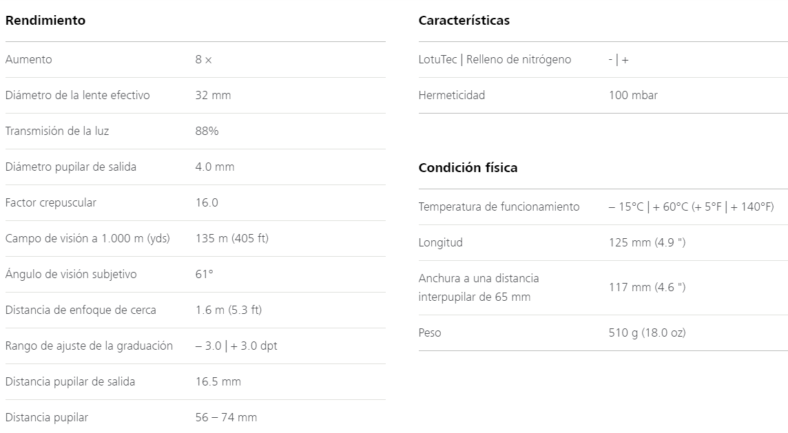Select LotuTec | Relleno de nitrógeno label

[495, 60]
